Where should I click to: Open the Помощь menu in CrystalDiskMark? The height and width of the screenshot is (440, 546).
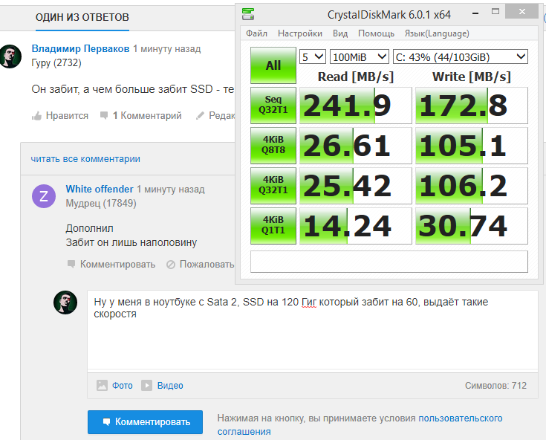[376, 33]
